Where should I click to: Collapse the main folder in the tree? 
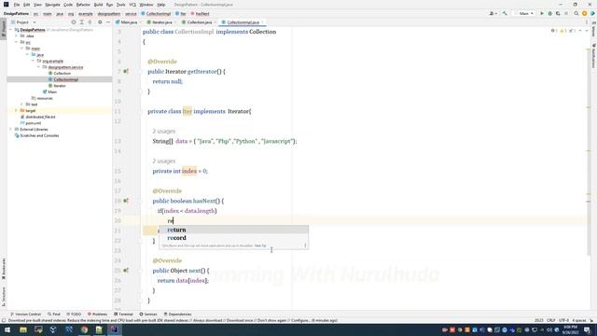coord(21,49)
